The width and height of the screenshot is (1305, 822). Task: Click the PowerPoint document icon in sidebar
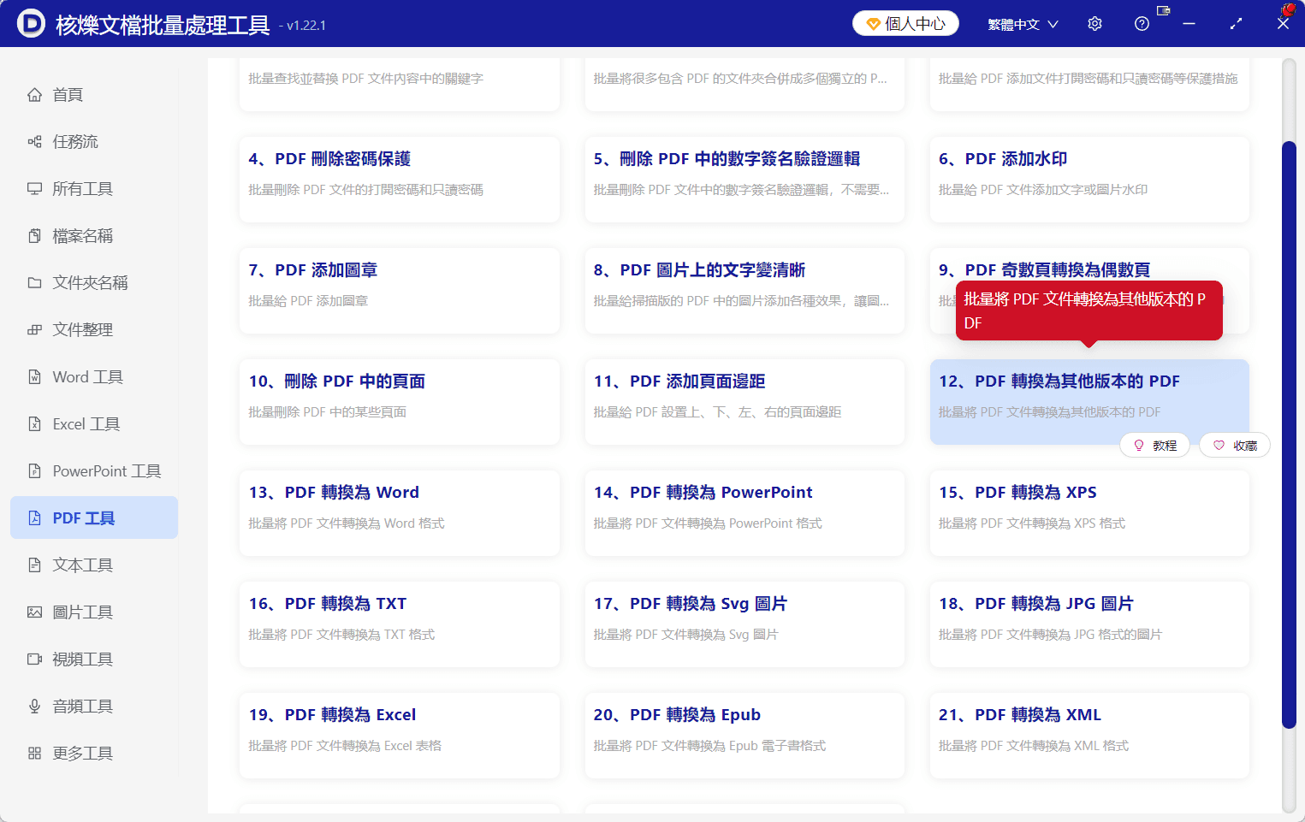pyautogui.click(x=34, y=471)
